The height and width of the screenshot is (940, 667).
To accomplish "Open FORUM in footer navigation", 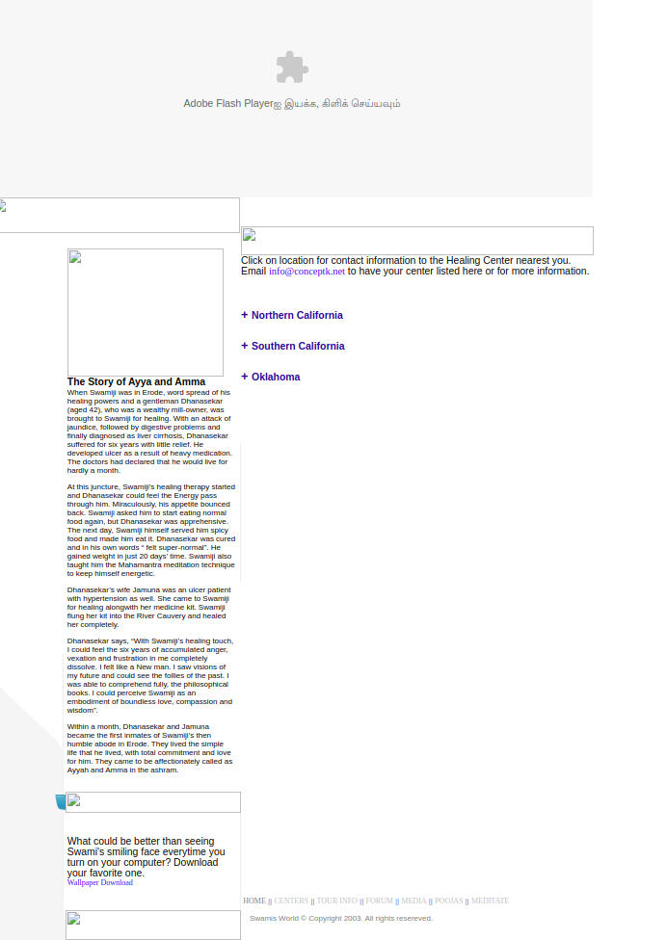I will 379,901.
